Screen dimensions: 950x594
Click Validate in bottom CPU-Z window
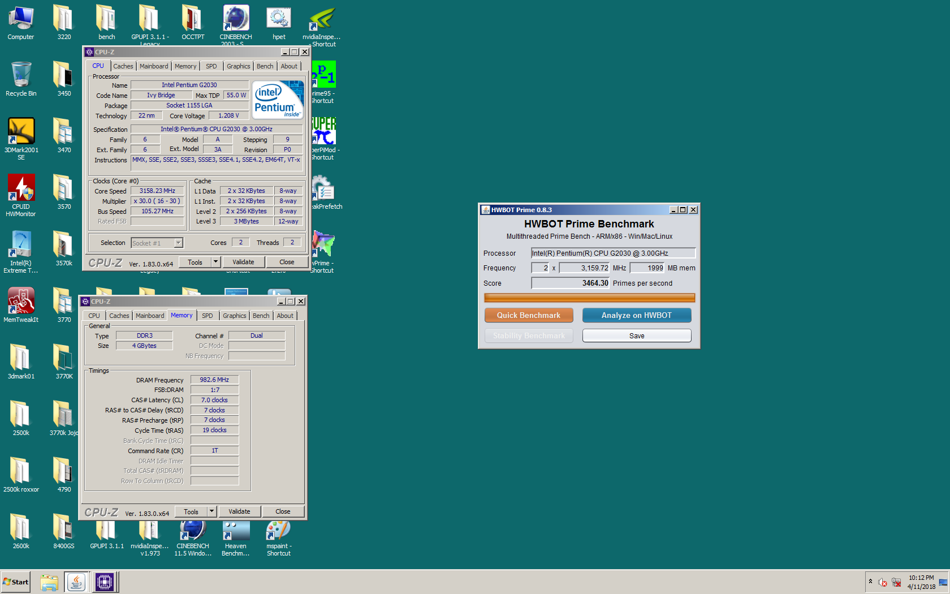pos(239,511)
